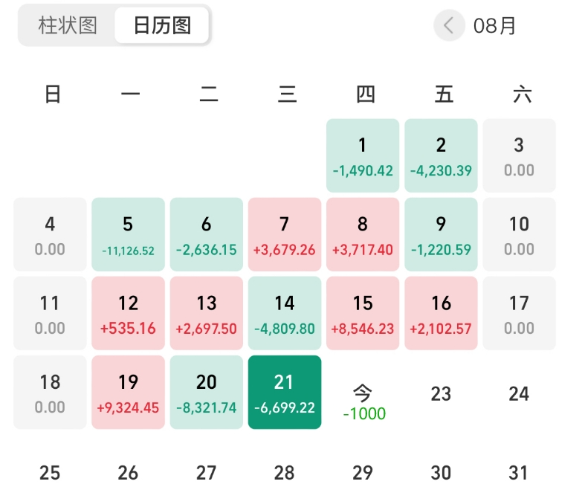This screenshot has height=487, width=582.
Task: Click the 日 Sunday column header
Action: click(53, 94)
